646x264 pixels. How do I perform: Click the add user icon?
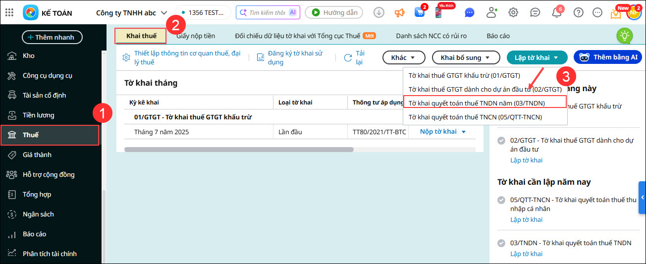coord(491,12)
